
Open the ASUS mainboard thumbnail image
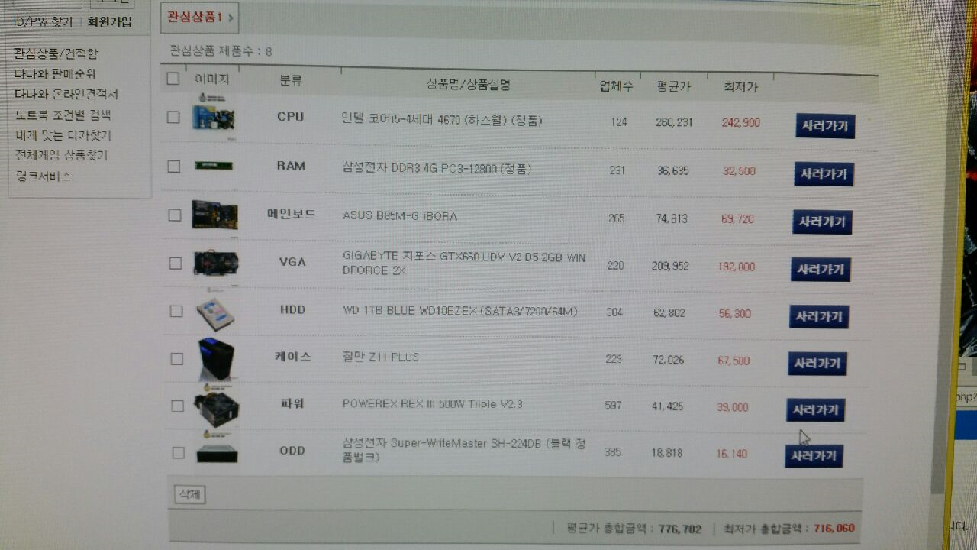click(x=214, y=214)
